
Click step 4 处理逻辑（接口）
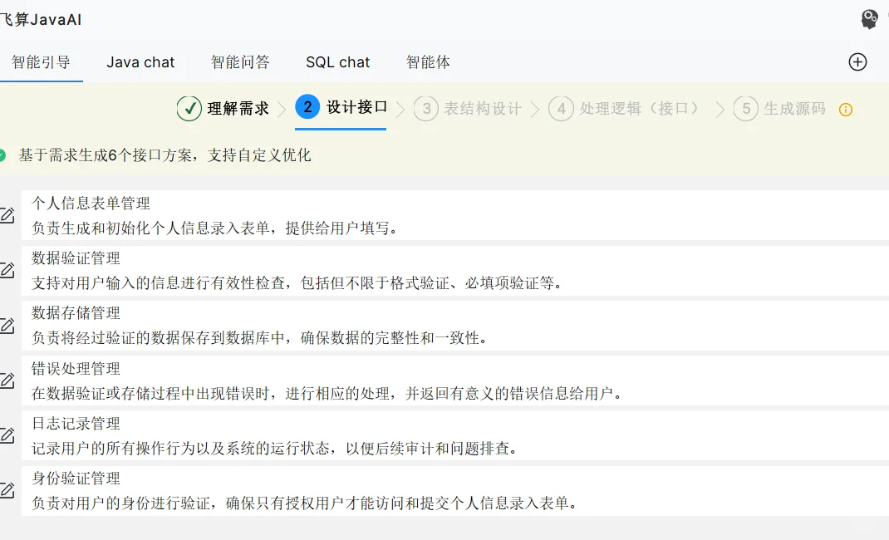click(619, 109)
